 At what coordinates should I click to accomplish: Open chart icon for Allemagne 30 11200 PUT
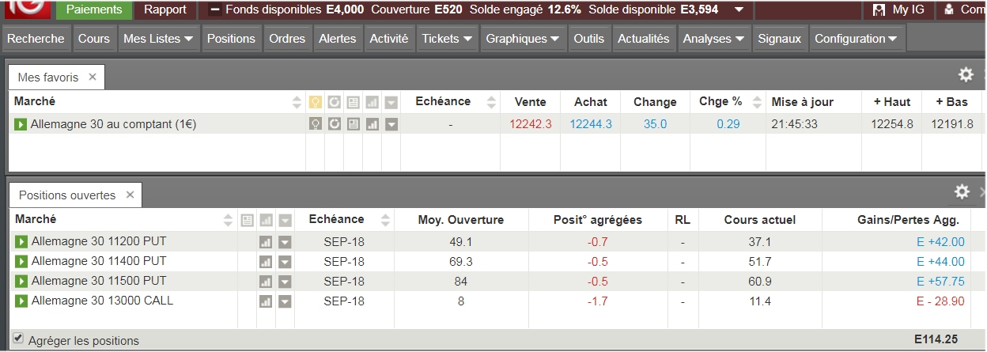click(266, 242)
